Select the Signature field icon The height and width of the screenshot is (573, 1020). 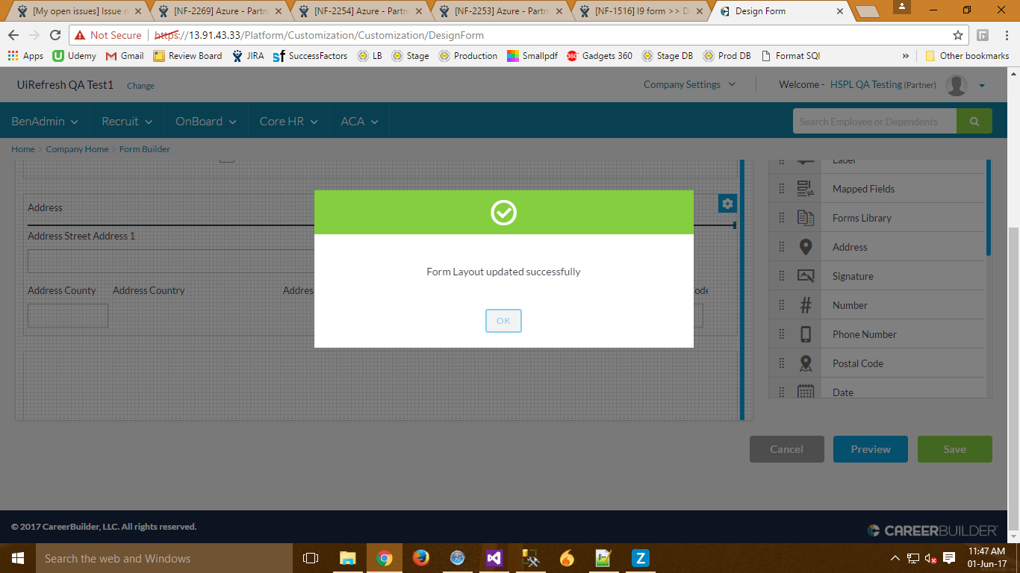[805, 276]
